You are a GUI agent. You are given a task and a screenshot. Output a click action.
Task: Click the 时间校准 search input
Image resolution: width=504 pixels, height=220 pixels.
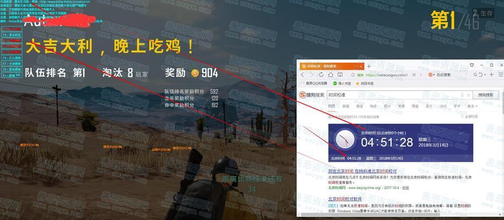point(399,95)
